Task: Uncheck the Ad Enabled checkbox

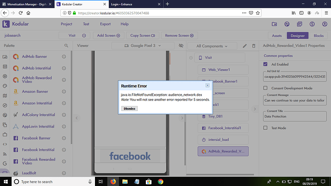Action: click(x=265, y=64)
